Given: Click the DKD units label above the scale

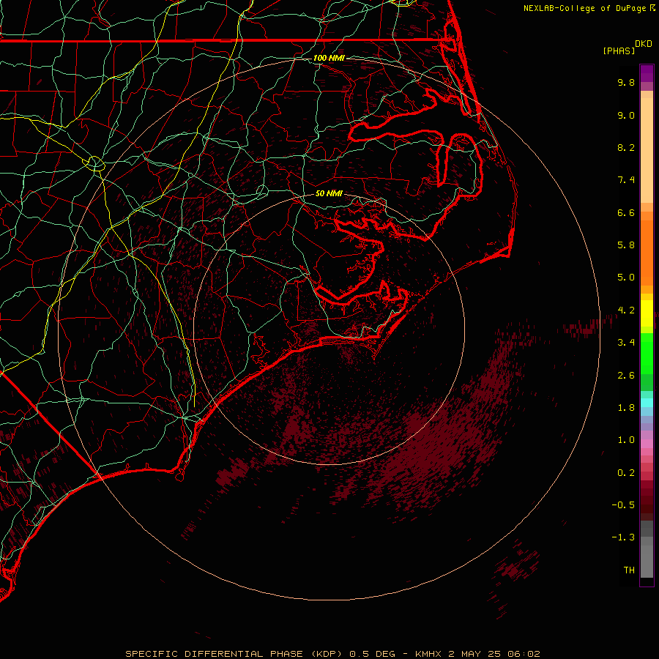Looking at the screenshot, I should point(644,44).
